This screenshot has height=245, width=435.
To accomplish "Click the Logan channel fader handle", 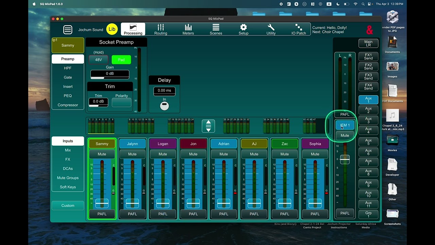I will pyautogui.click(x=163, y=203).
